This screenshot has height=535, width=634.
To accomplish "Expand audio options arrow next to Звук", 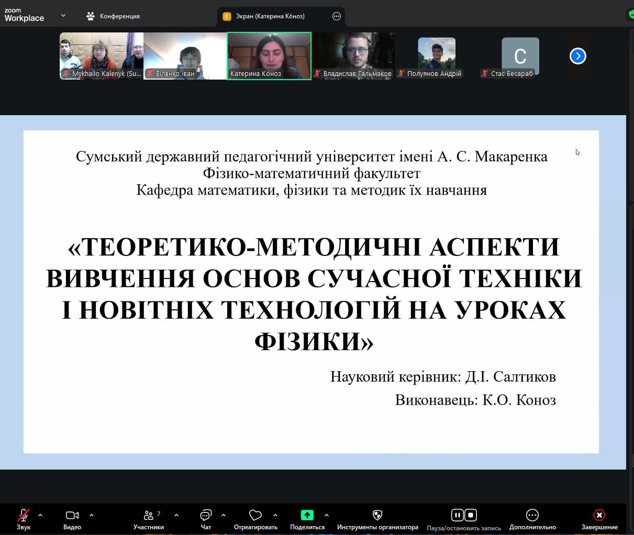I will (40, 515).
